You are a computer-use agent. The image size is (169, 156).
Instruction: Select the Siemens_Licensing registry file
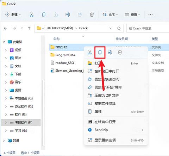point(67,71)
